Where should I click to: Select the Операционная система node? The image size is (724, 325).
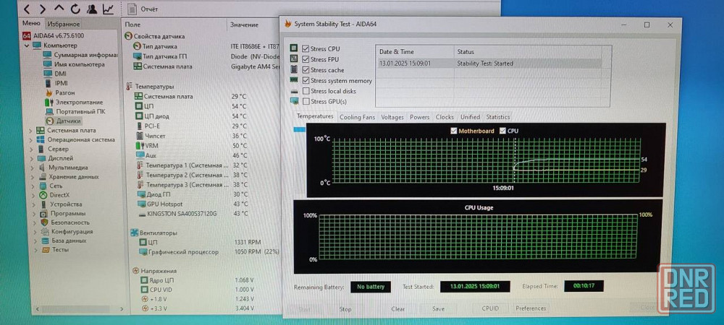pyautogui.click(x=81, y=139)
